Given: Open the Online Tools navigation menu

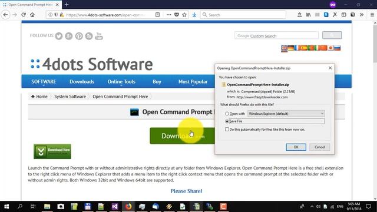Looking at the screenshot, I should [121, 82].
